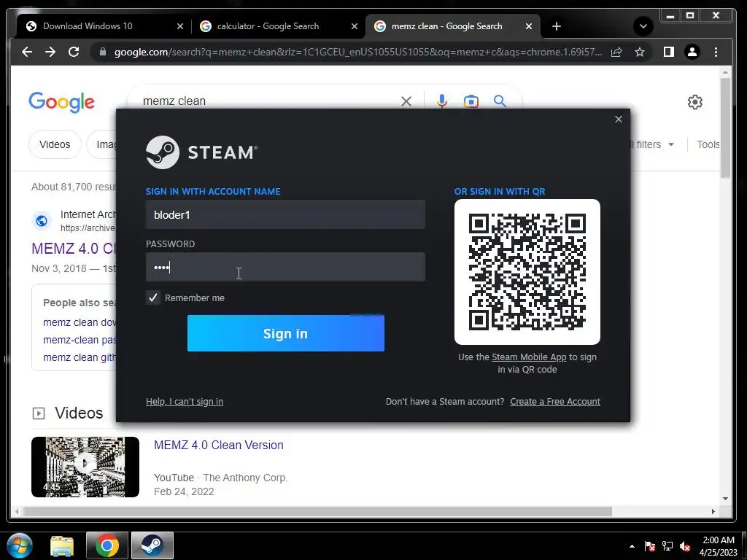Open the Steam Mobile App link
The width and height of the screenshot is (747, 560).
click(529, 357)
